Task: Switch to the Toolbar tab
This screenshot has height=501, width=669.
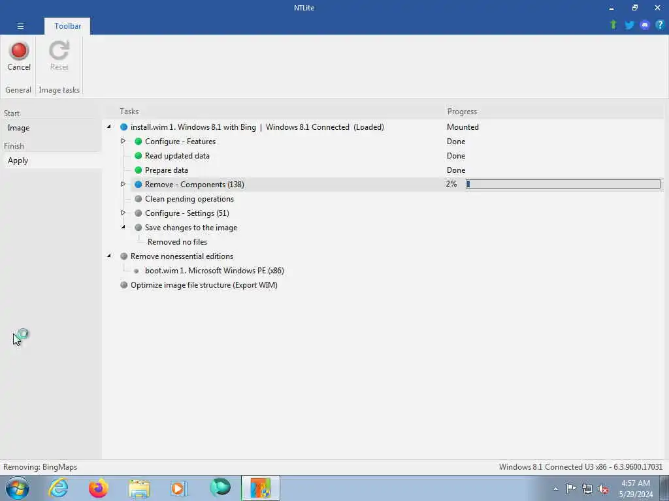Action: [67, 26]
